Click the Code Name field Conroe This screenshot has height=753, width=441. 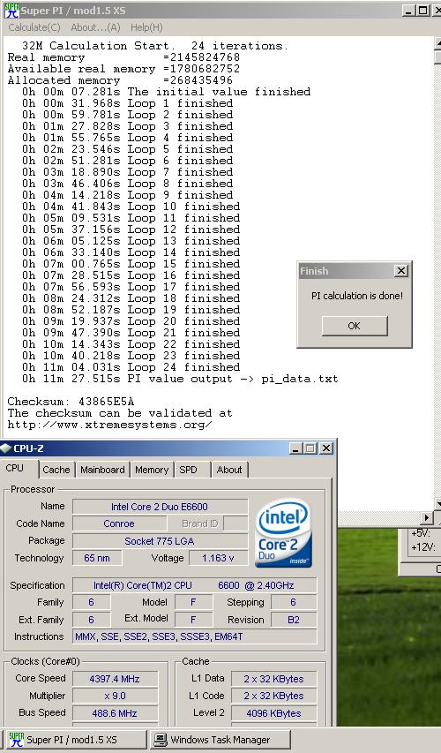(119, 523)
